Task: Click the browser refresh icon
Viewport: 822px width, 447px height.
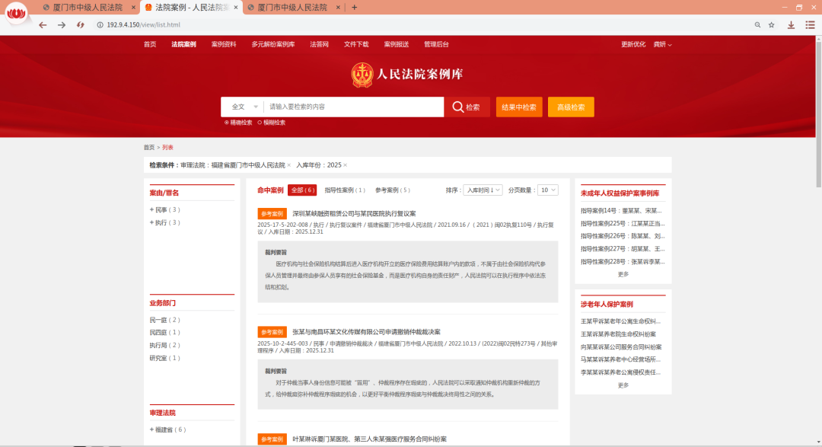Action: coord(80,24)
